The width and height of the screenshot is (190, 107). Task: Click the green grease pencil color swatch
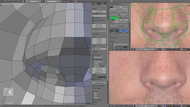coord(114,18)
